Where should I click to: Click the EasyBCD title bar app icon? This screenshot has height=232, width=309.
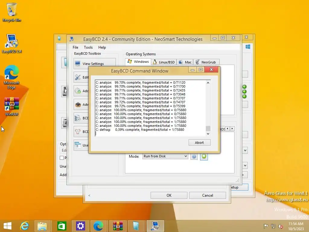[72, 39]
